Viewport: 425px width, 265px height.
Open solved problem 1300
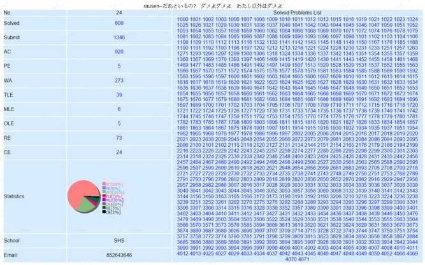point(247,53)
